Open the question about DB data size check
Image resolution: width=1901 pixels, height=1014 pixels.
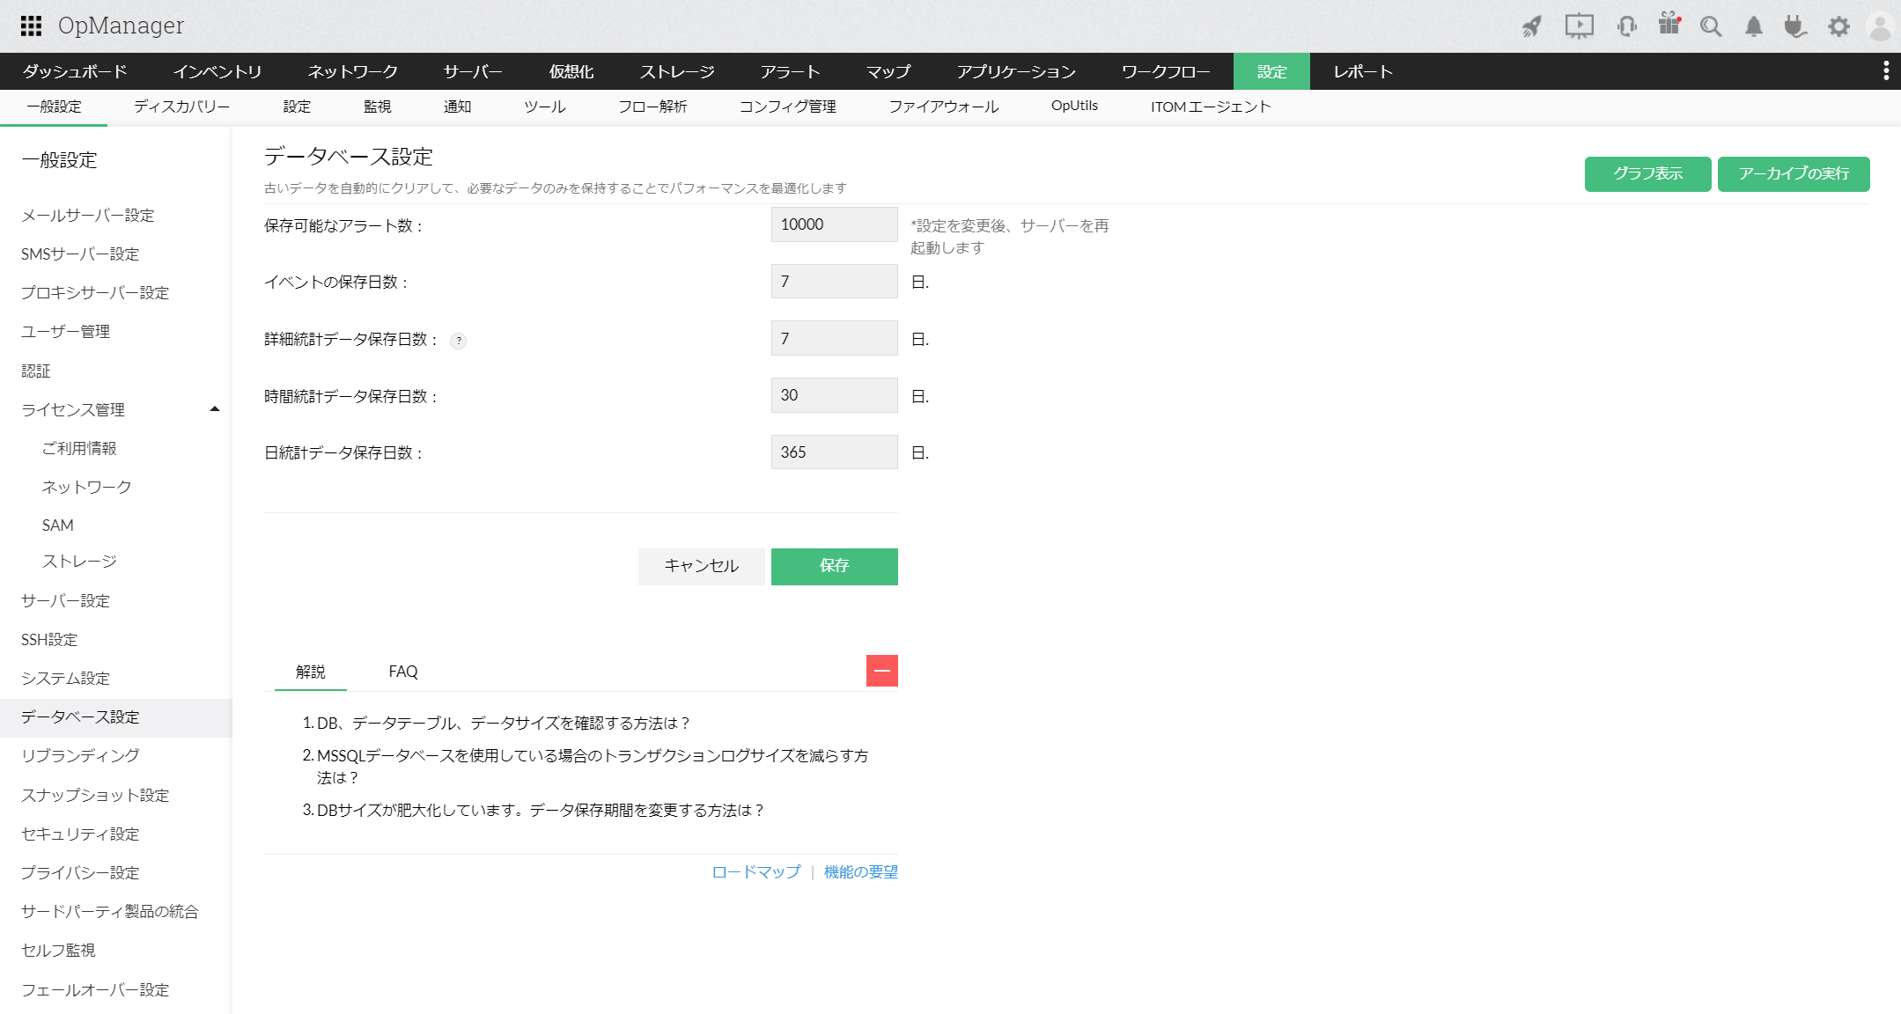503,723
